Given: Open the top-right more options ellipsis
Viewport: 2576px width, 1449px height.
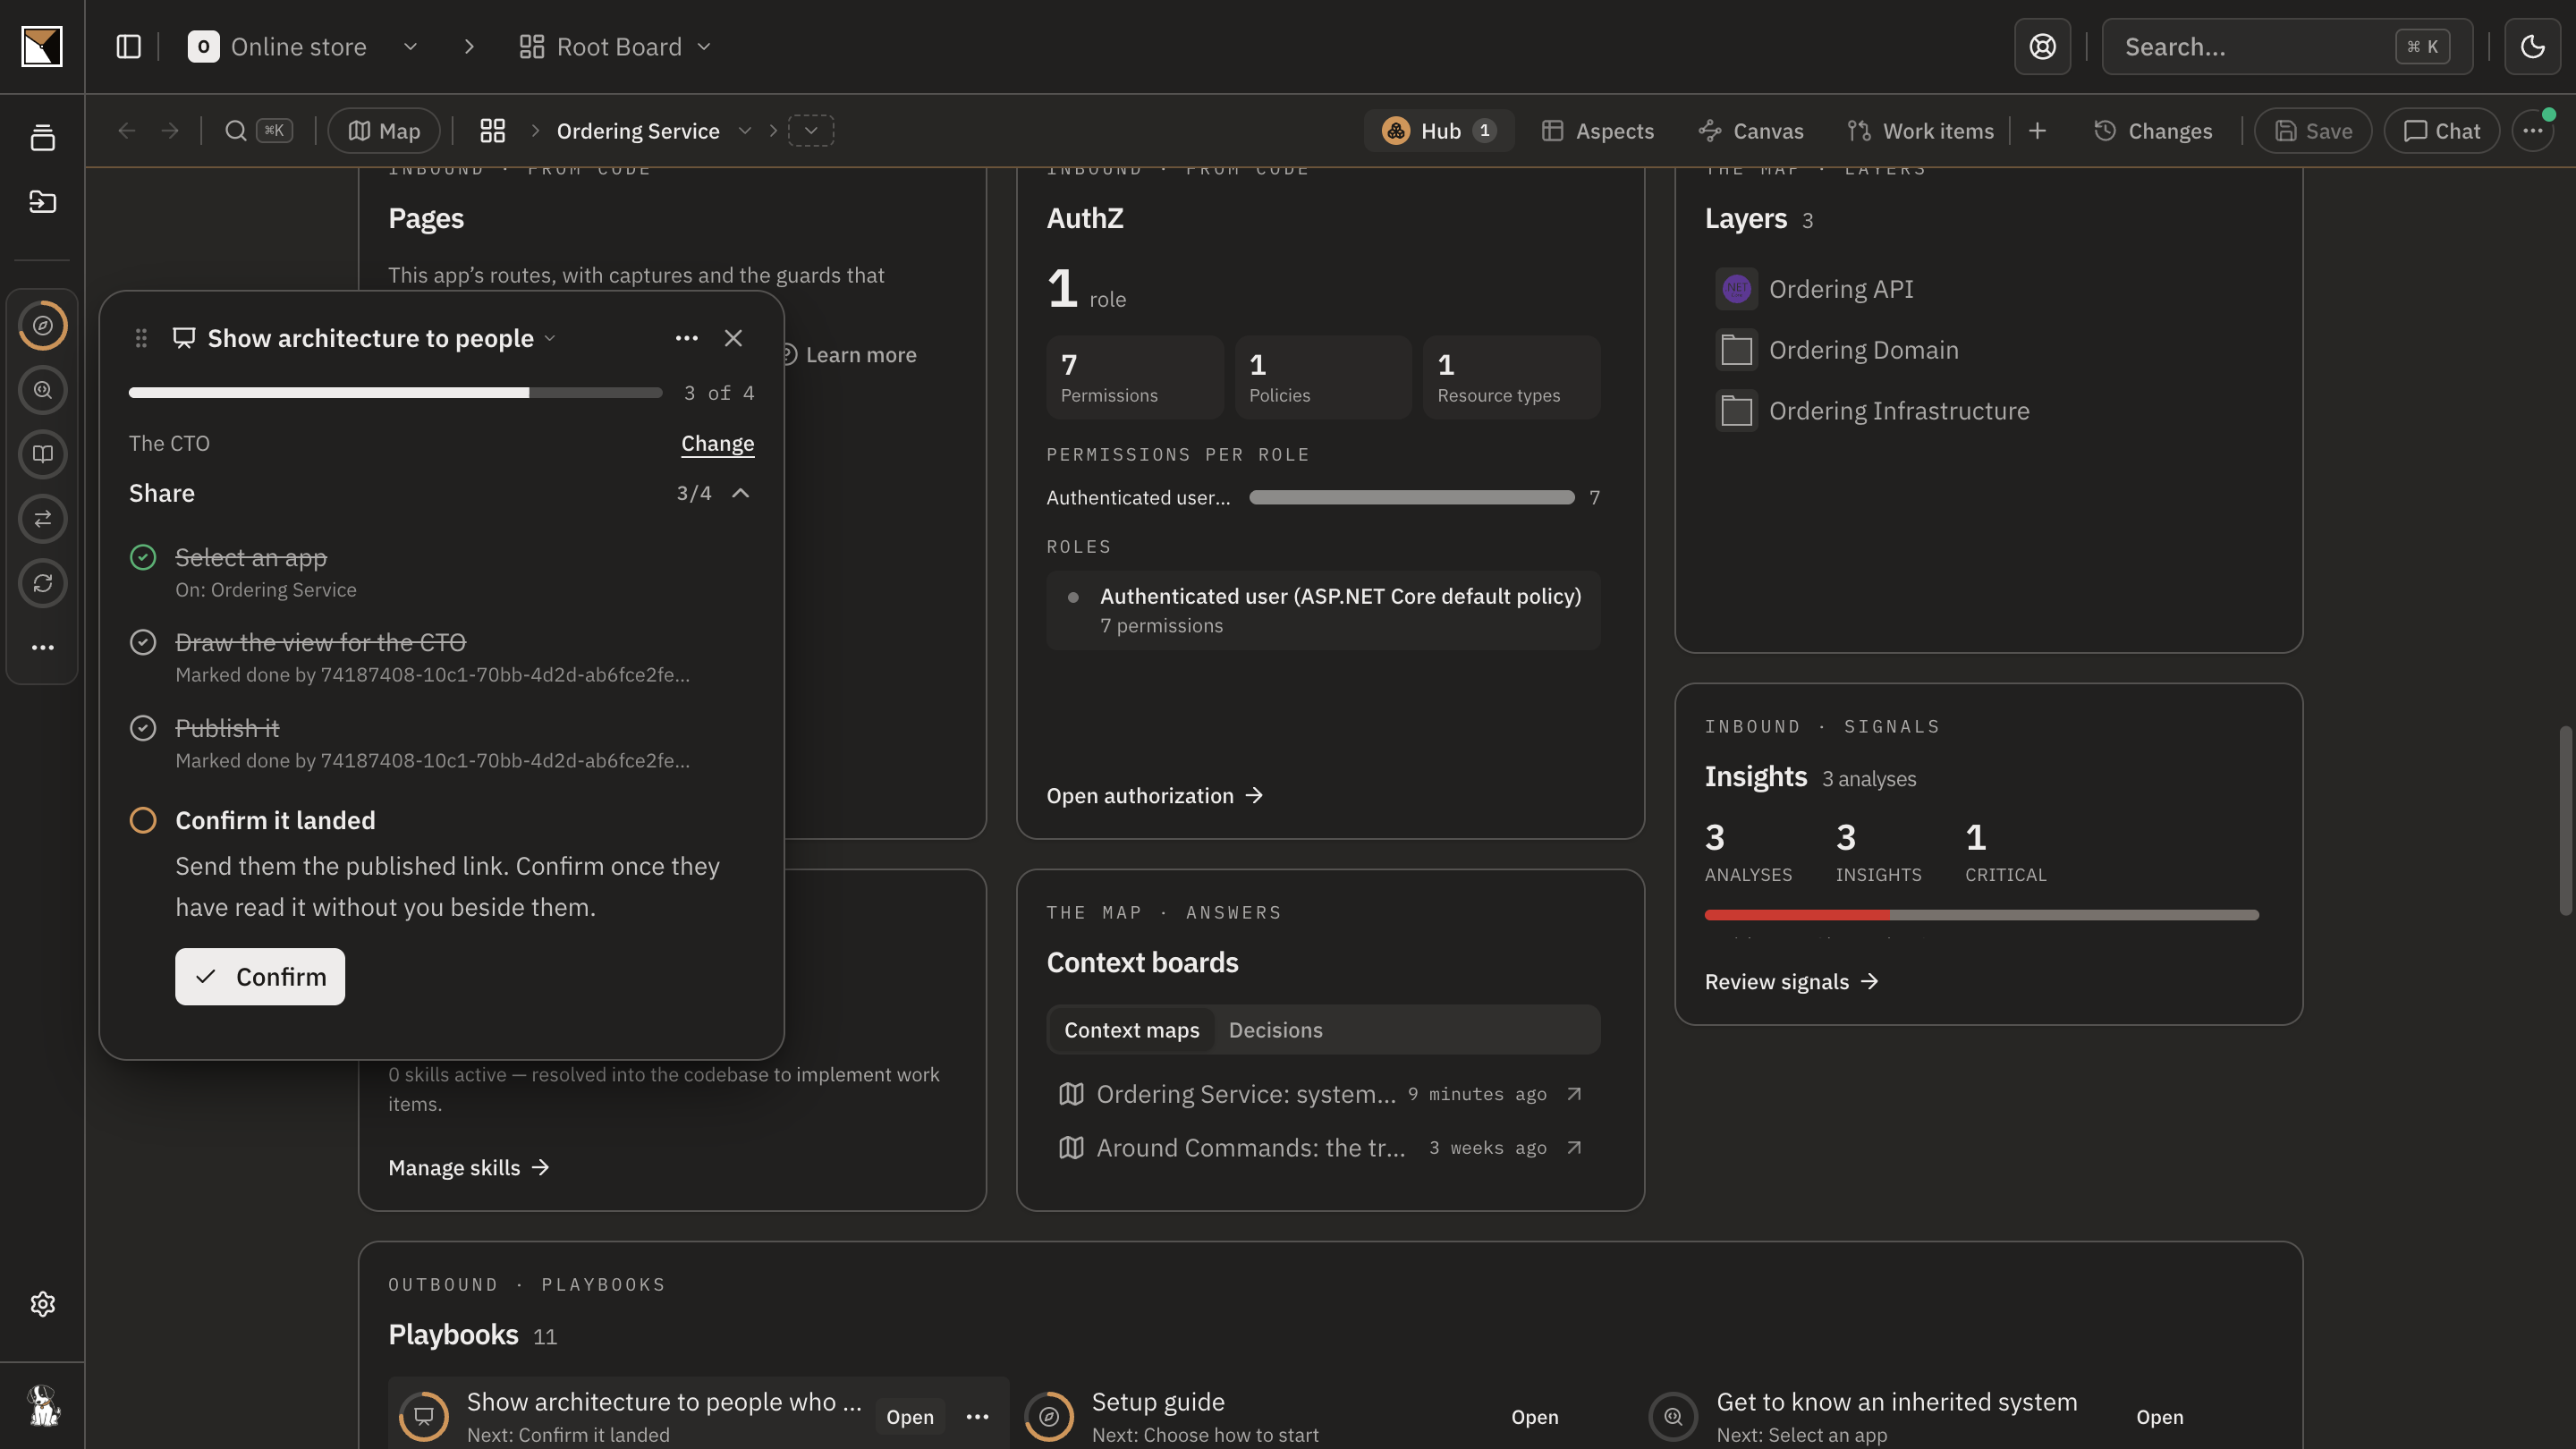Looking at the screenshot, I should (2532, 131).
